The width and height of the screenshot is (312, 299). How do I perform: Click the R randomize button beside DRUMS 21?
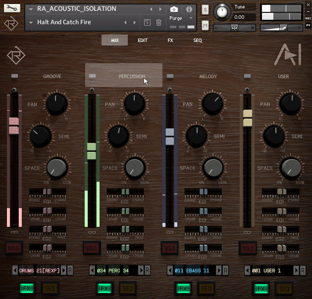click(x=70, y=270)
